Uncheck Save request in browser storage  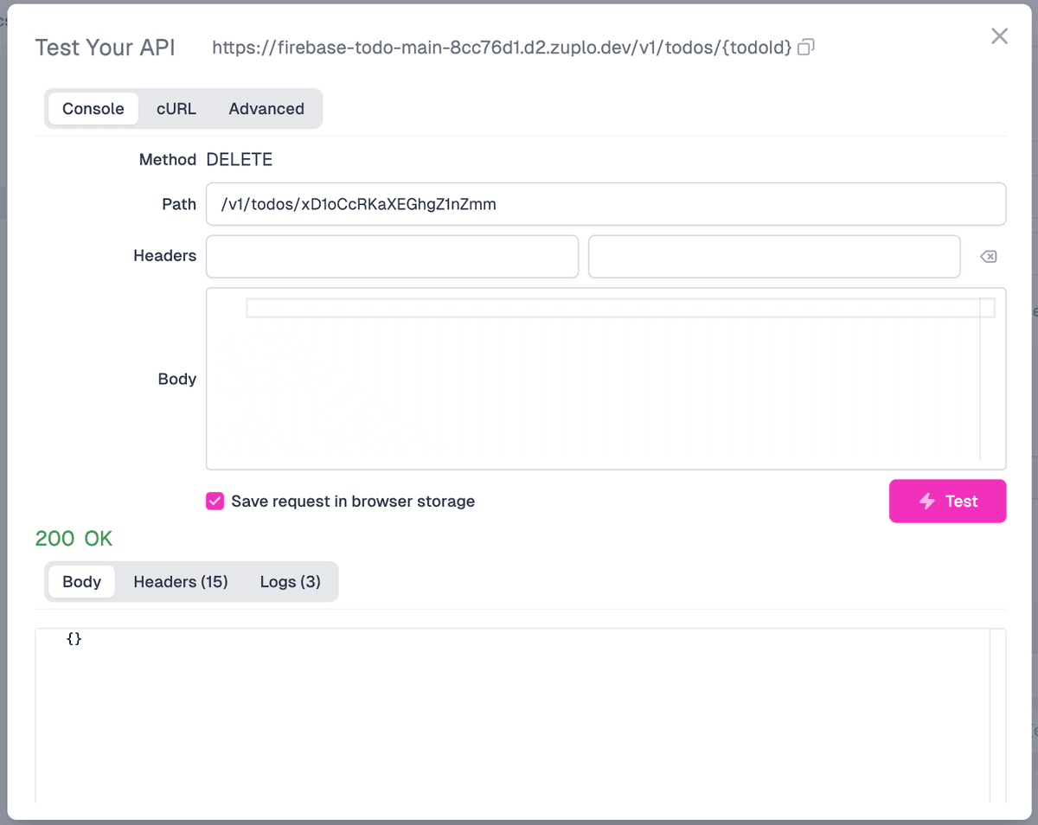point(215,501)
